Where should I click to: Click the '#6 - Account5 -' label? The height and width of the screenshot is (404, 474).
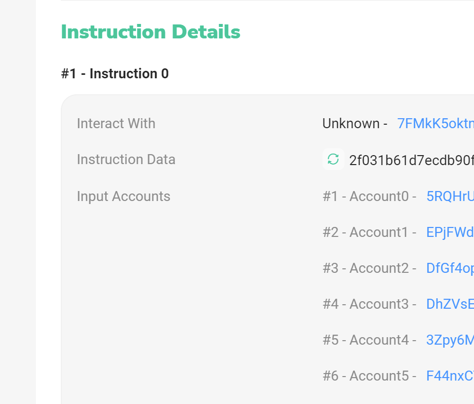(x=369, y=376)
